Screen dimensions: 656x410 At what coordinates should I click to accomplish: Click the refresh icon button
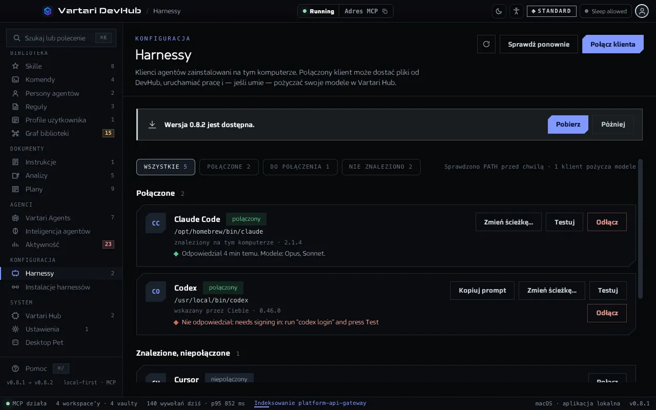(486, 44)
